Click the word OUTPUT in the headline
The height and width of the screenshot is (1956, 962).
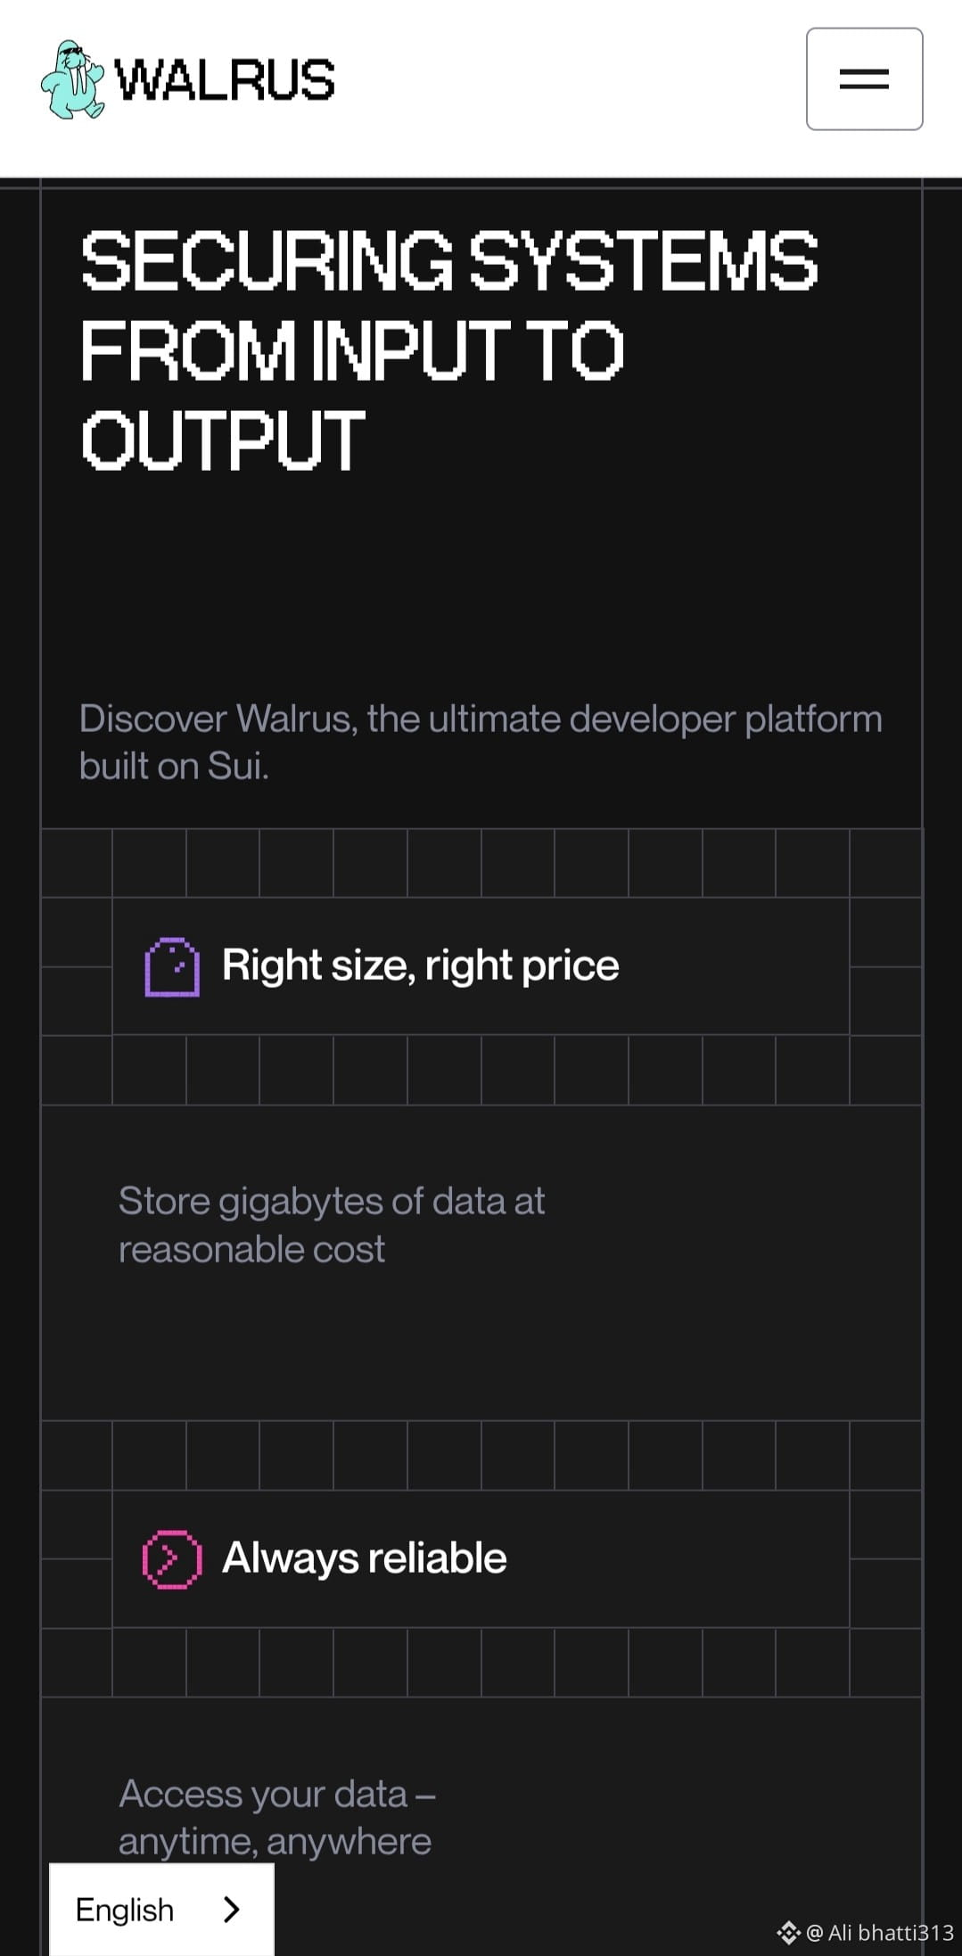coord(223,440)
